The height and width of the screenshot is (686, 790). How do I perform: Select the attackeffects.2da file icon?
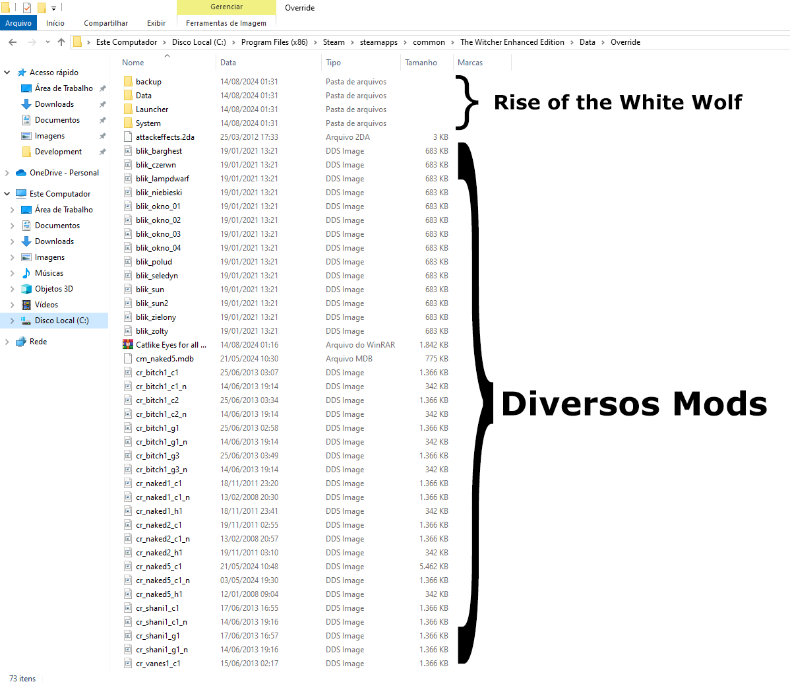coord(128,137)
